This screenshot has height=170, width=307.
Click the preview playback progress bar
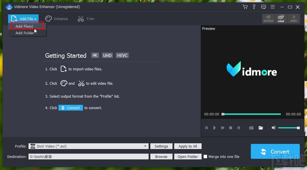point(251,114)
